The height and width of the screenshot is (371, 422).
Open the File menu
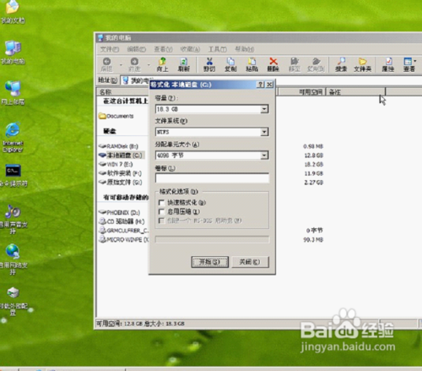pyautogui.click(x=110, y=49)
